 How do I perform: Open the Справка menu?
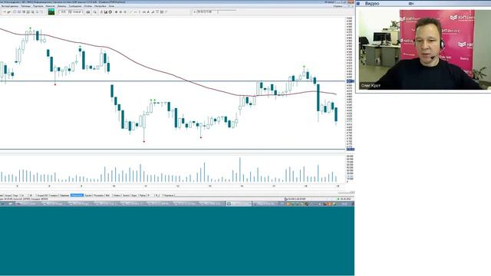[x=338, y=6]
